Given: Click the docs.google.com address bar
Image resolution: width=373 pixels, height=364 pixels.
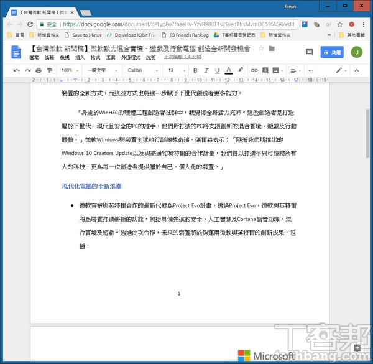Looking at the screenshot, I should tap(178, 24).
